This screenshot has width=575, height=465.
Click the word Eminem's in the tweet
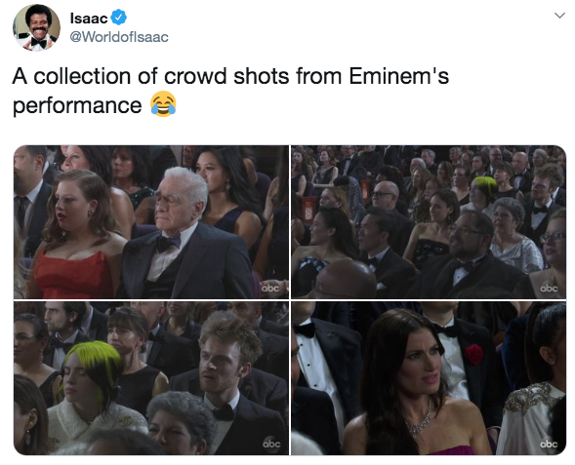(398, 76)
